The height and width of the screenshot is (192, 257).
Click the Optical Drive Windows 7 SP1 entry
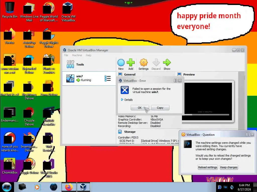[160, 141]
